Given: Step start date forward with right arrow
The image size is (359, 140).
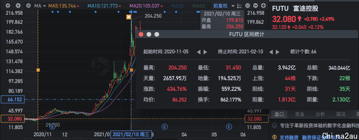Looking at the screenshot, I should coord(205,52).
